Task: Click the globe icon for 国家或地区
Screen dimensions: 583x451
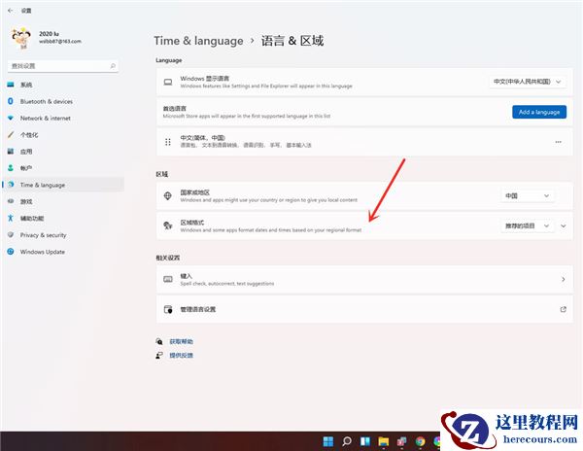Action: tap(168, 196)
